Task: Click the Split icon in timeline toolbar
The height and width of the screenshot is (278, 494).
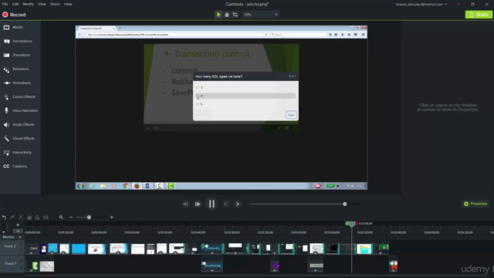Action: coord(46,217)
